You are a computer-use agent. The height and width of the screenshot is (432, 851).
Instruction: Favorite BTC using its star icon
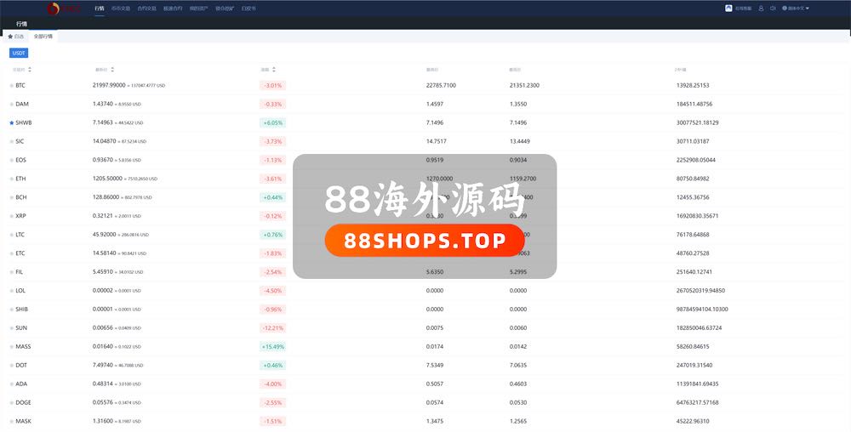tap(12, 85)
